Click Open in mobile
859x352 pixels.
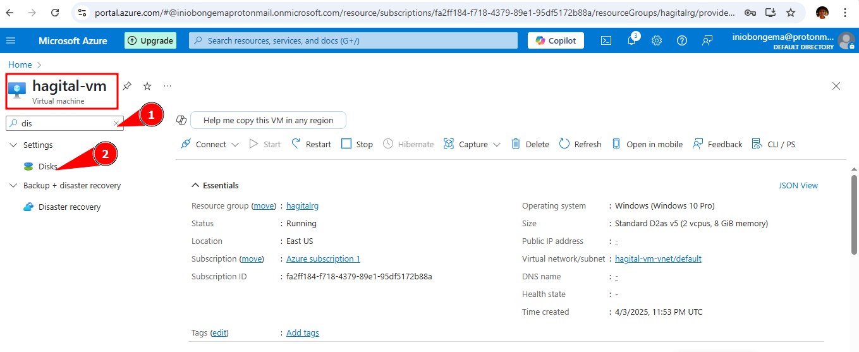(647, 144)
